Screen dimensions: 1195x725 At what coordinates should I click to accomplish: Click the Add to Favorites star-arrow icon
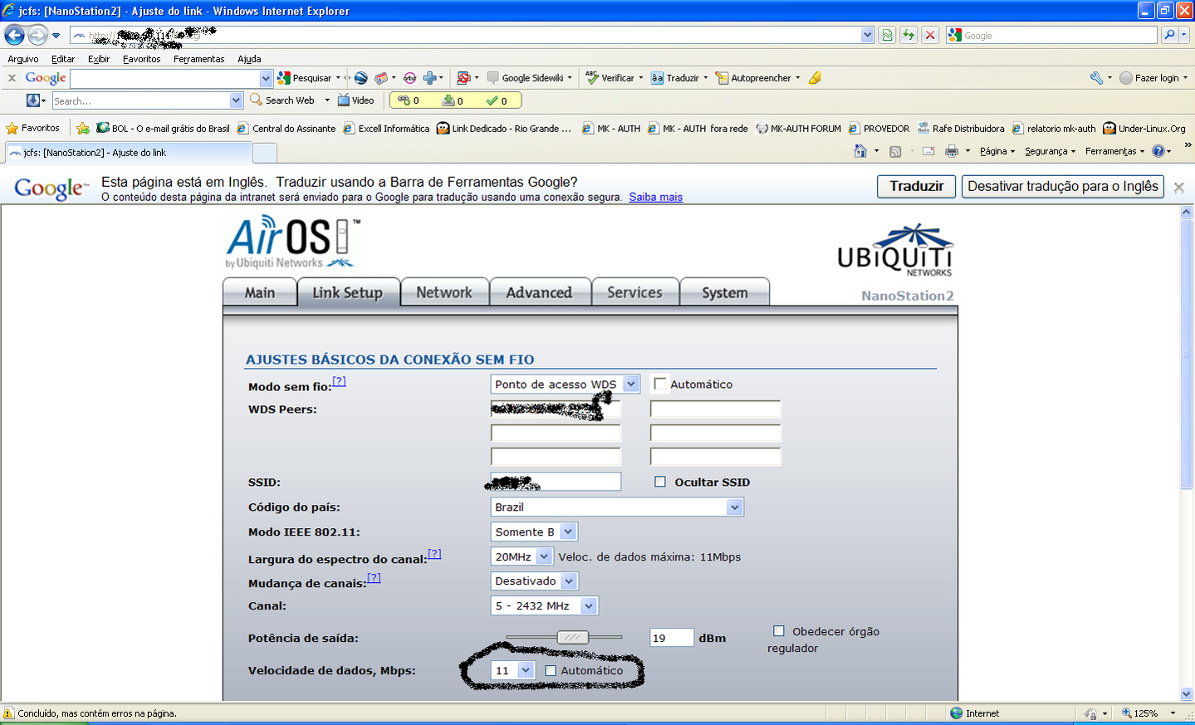point(83,129)
